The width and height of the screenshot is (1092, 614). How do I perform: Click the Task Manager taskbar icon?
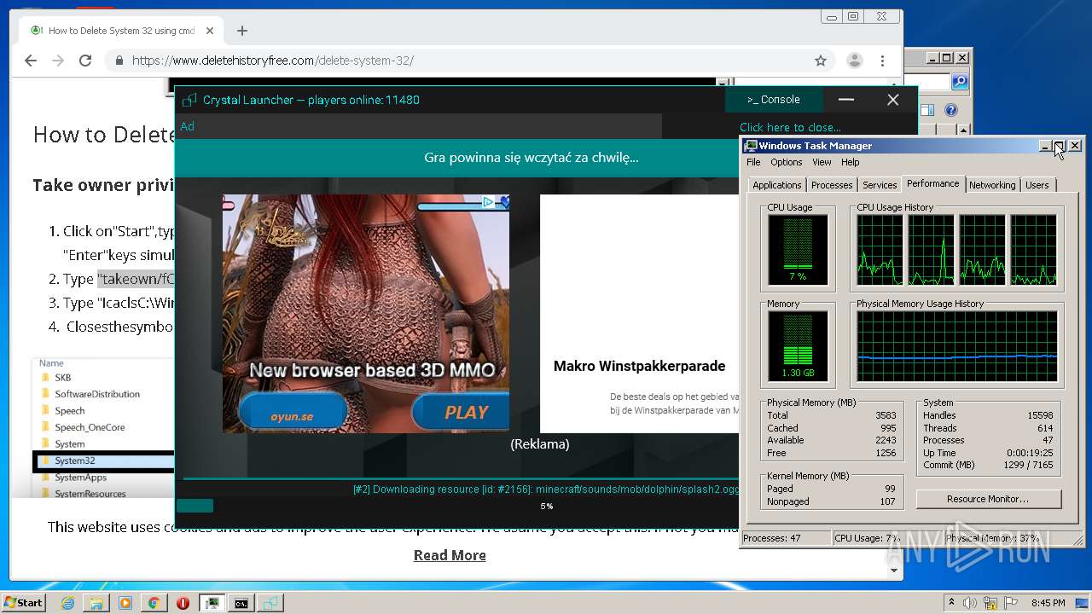(x=212, y=603)
